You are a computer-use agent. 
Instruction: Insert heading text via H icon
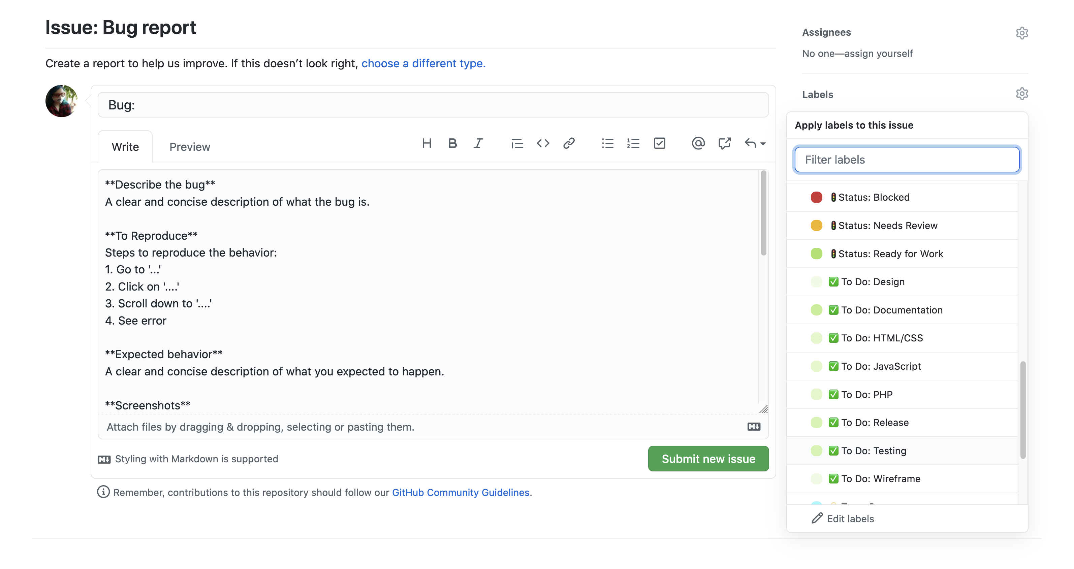click(426, 144)
